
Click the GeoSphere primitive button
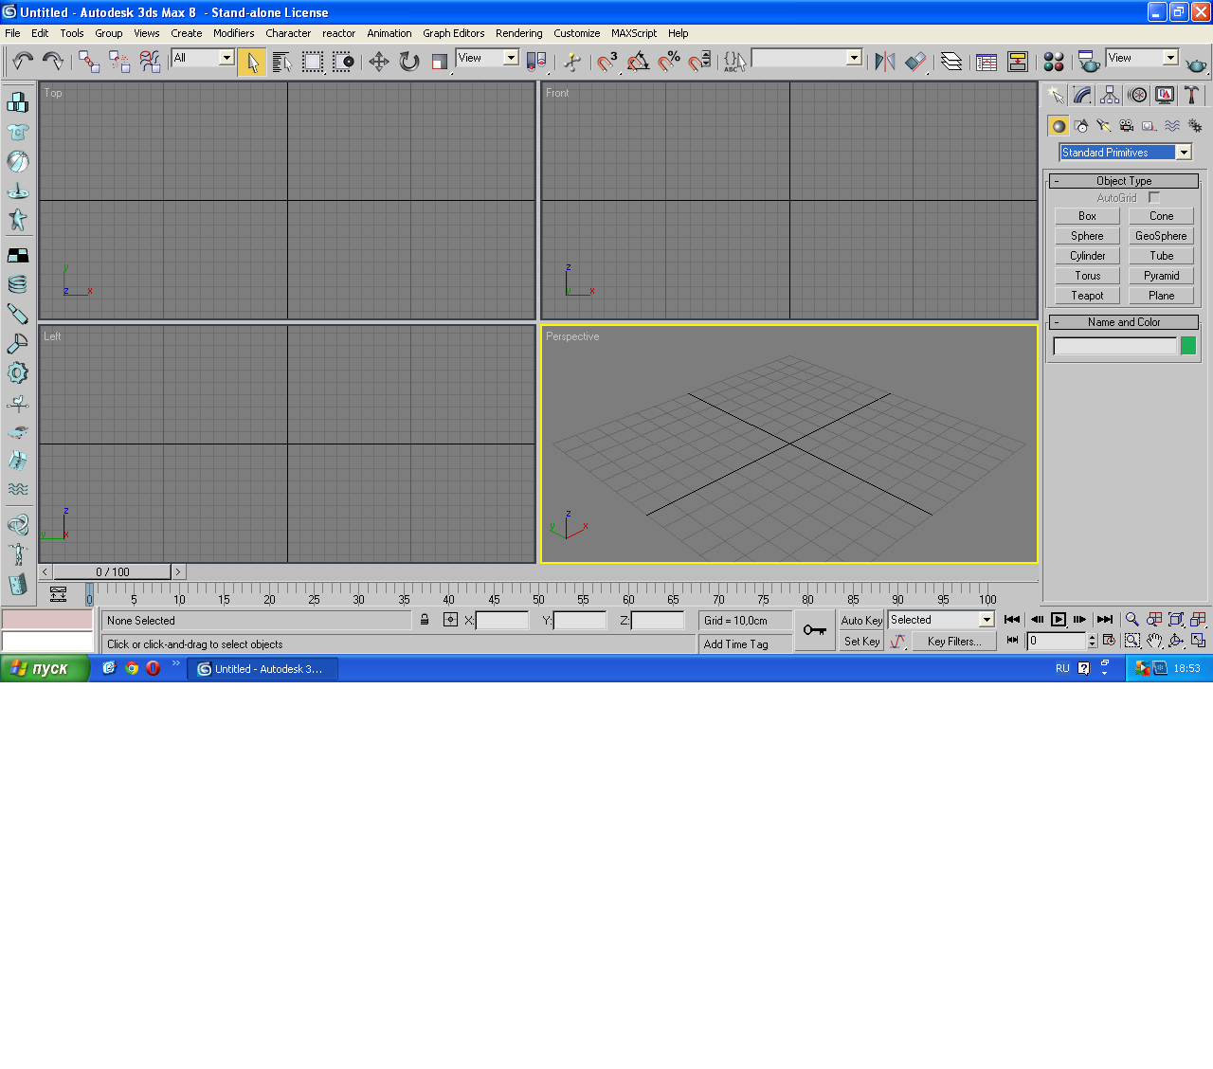coord(1161,236)
